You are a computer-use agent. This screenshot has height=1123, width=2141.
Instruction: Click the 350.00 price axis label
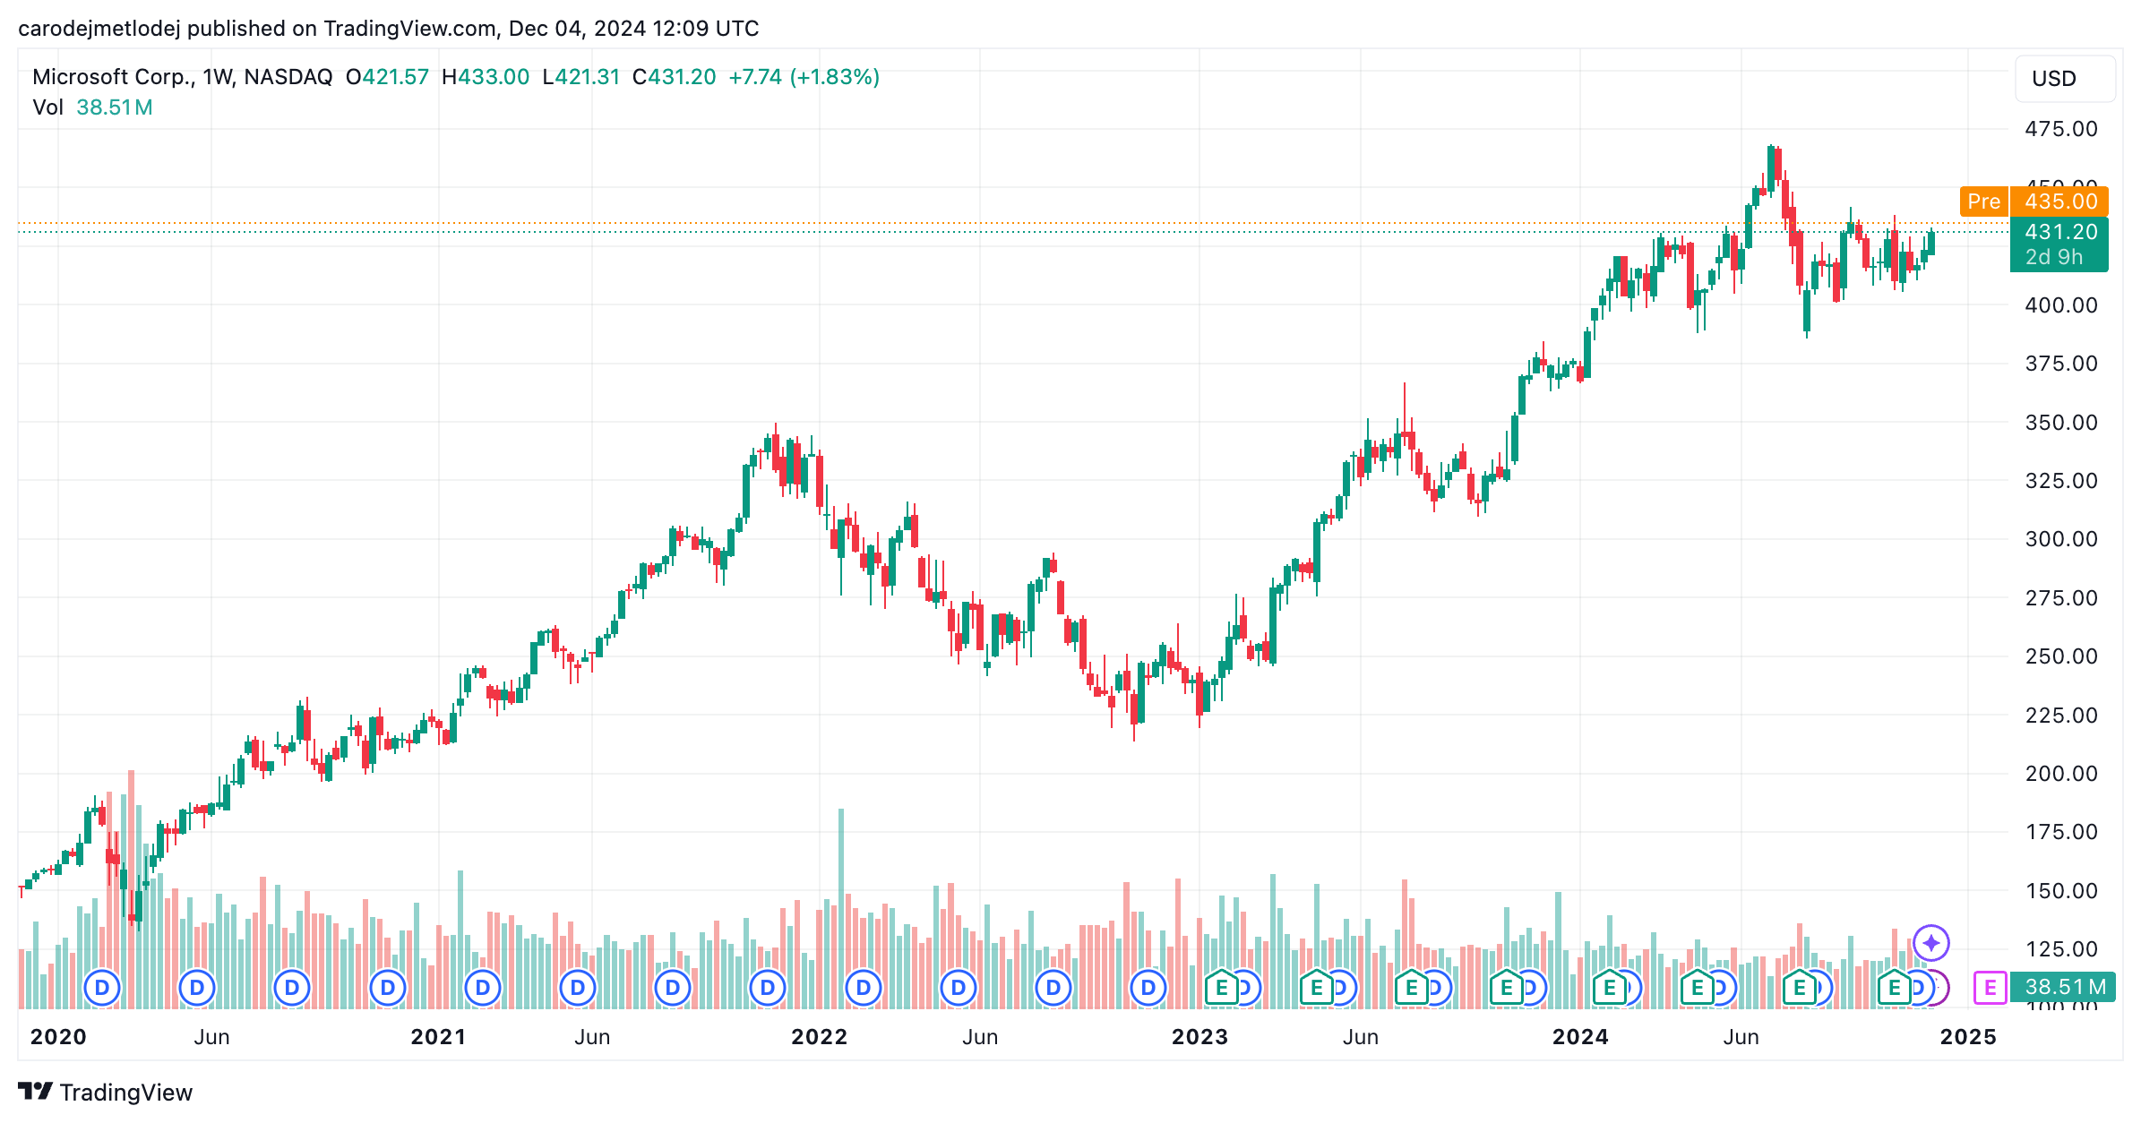(2061, 423)
